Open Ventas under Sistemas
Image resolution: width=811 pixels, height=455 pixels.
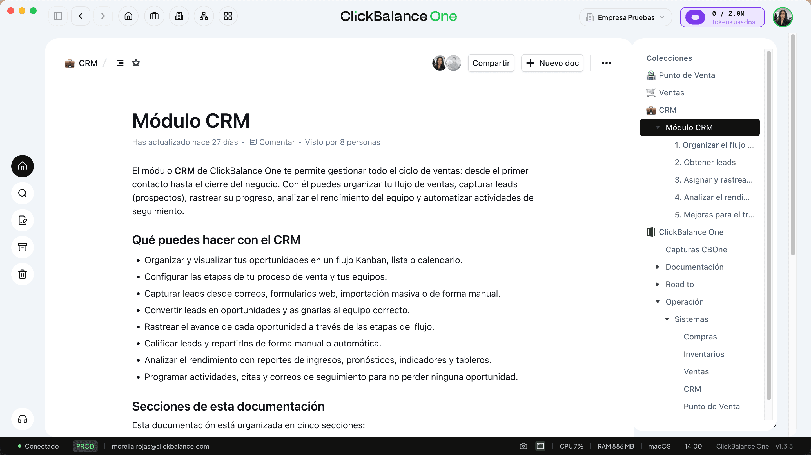[x=696, y=372]
